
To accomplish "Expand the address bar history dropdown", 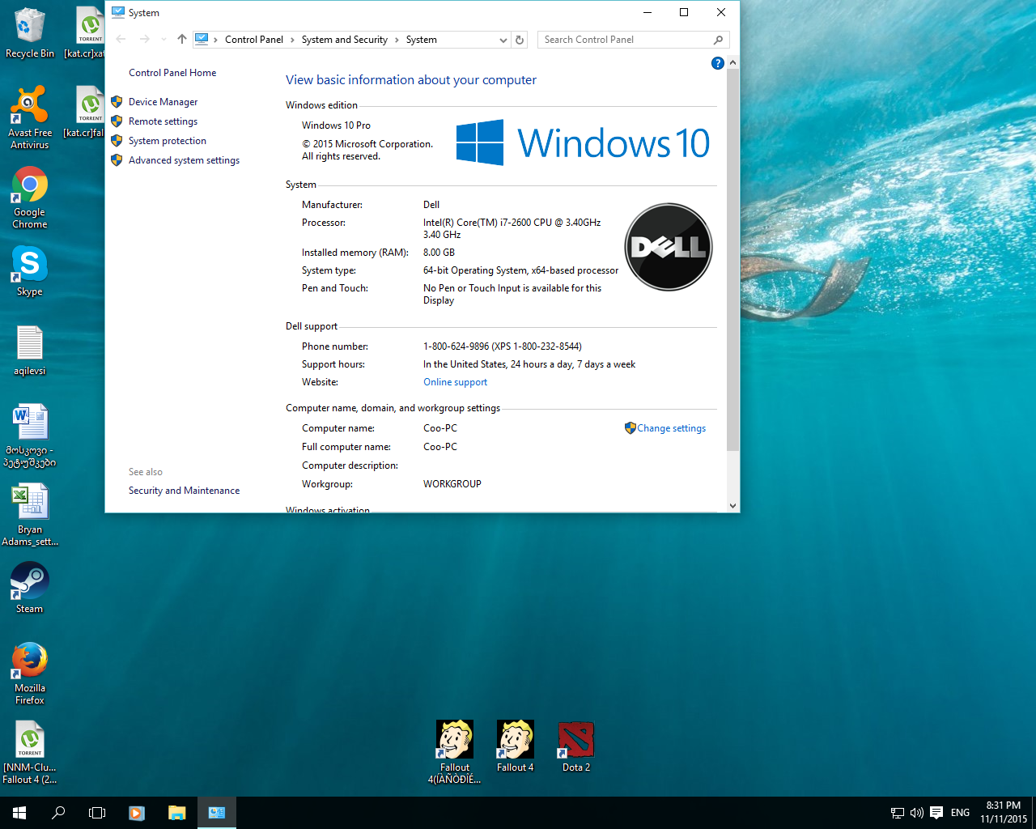I will point(503,40).
